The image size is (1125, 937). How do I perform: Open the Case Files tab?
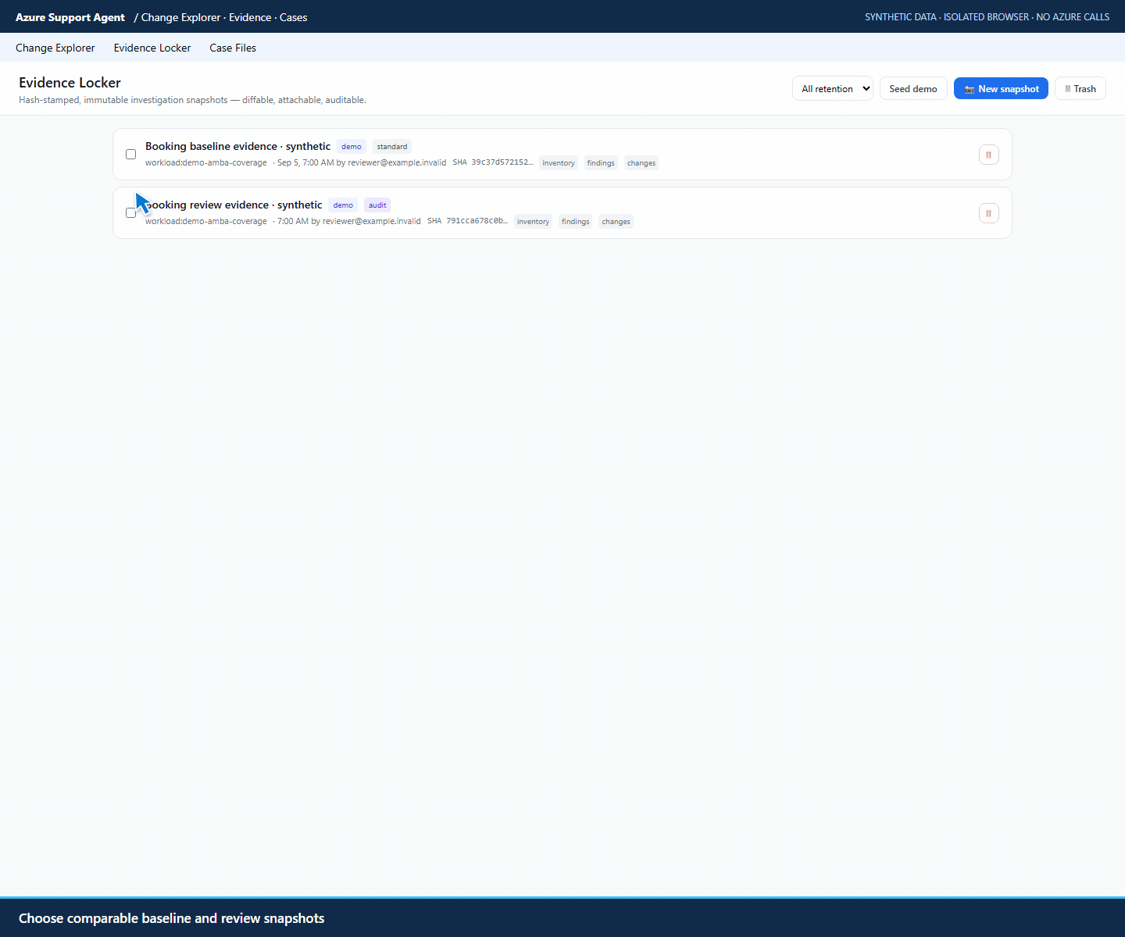coord(233,48)
